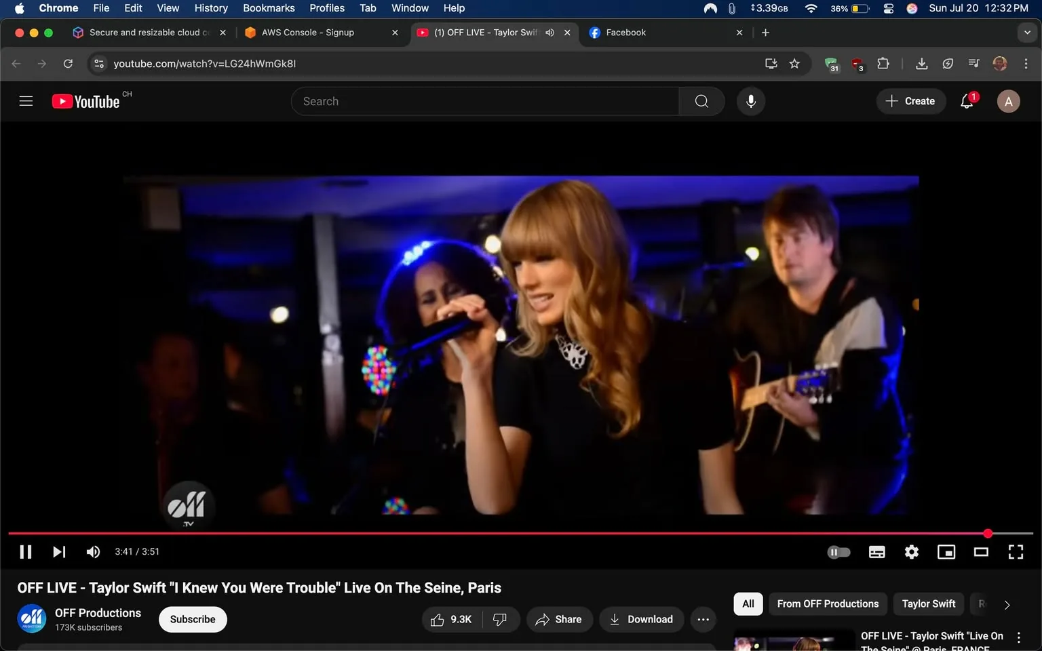1042x651 pixels.
Task: Open the YouTube guide hamburger menu
Action: 26,100
